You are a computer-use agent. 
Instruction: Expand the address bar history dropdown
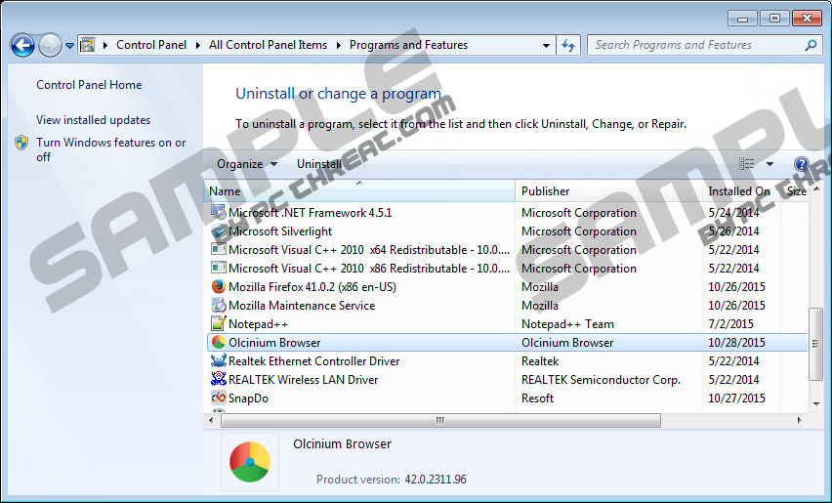[546, 46]
